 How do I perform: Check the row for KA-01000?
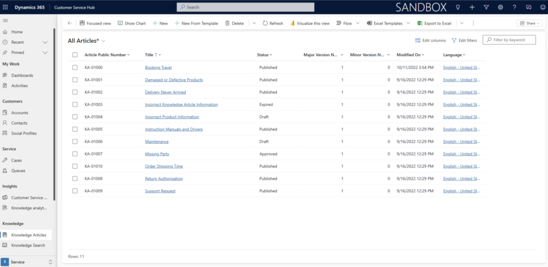(x=75, y=68)
